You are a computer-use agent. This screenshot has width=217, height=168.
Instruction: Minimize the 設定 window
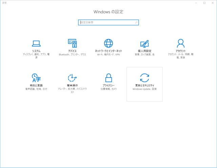tap(196, 3)
